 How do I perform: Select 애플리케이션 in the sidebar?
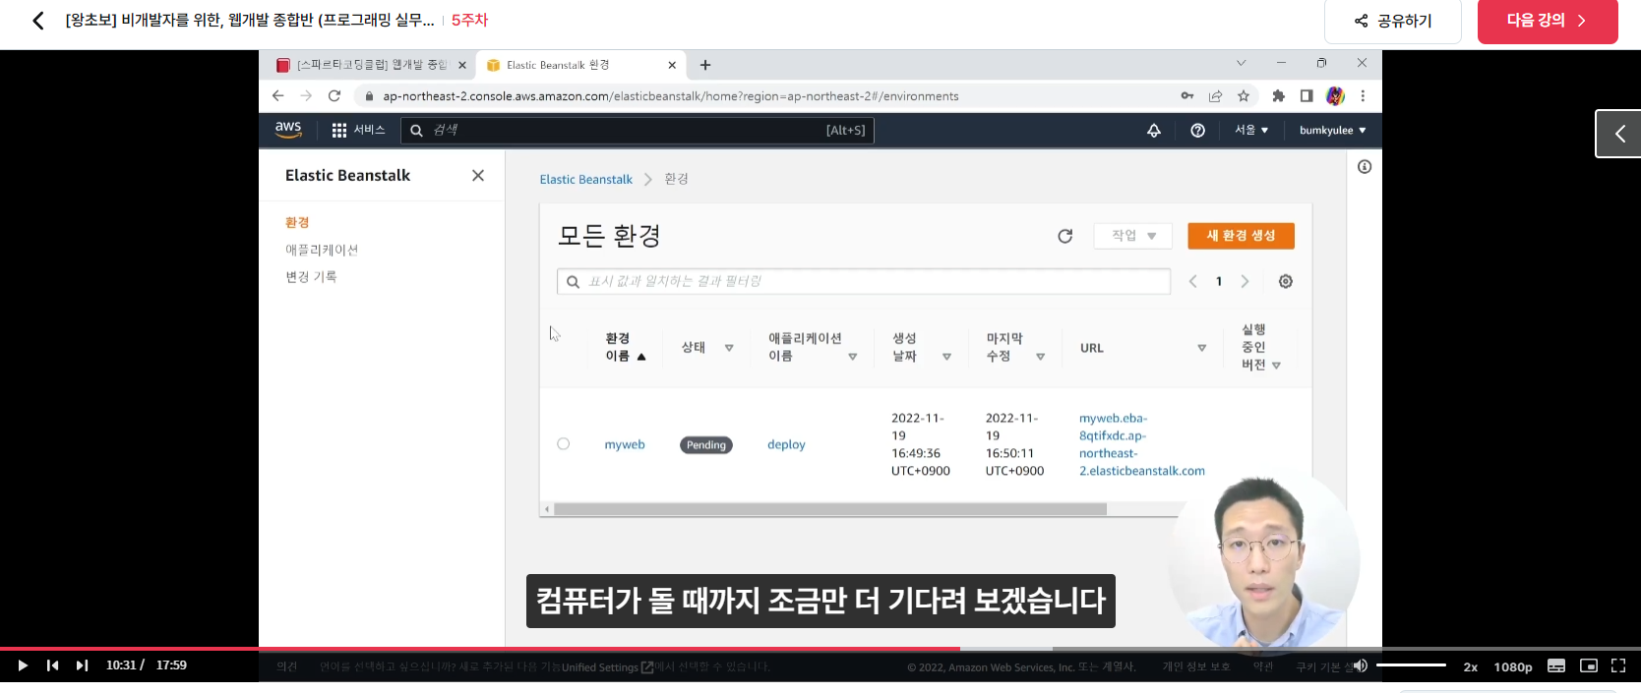[322, 250]
